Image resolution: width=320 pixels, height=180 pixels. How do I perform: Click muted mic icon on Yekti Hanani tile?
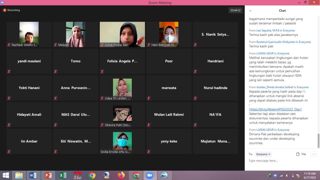click(x=9, y=98)
